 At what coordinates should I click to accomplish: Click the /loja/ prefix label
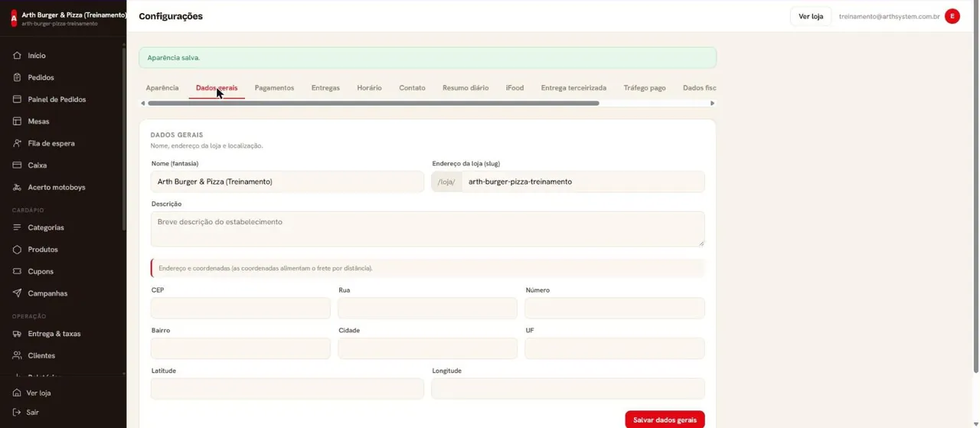446,181
